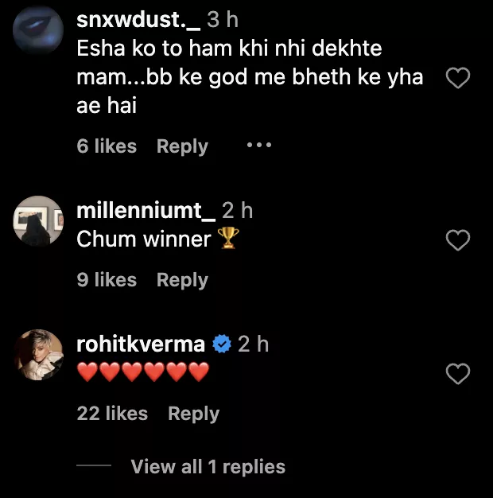Click the red hearts comment text
This screenshot has height=498, width=493.
tap(143, 372)
